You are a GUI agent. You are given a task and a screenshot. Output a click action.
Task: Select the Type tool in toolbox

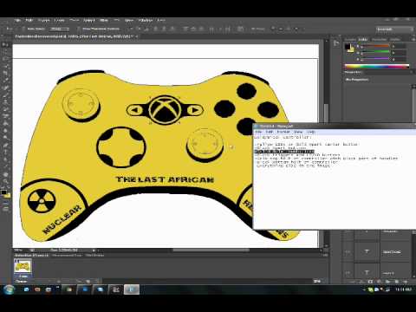[5, 152]
